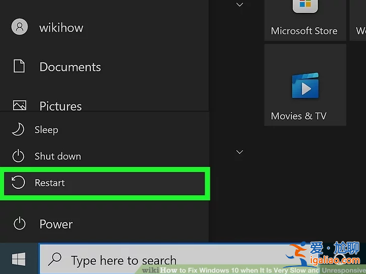
Task: Click the Windows Start logo button
Action: pos(19,259)
